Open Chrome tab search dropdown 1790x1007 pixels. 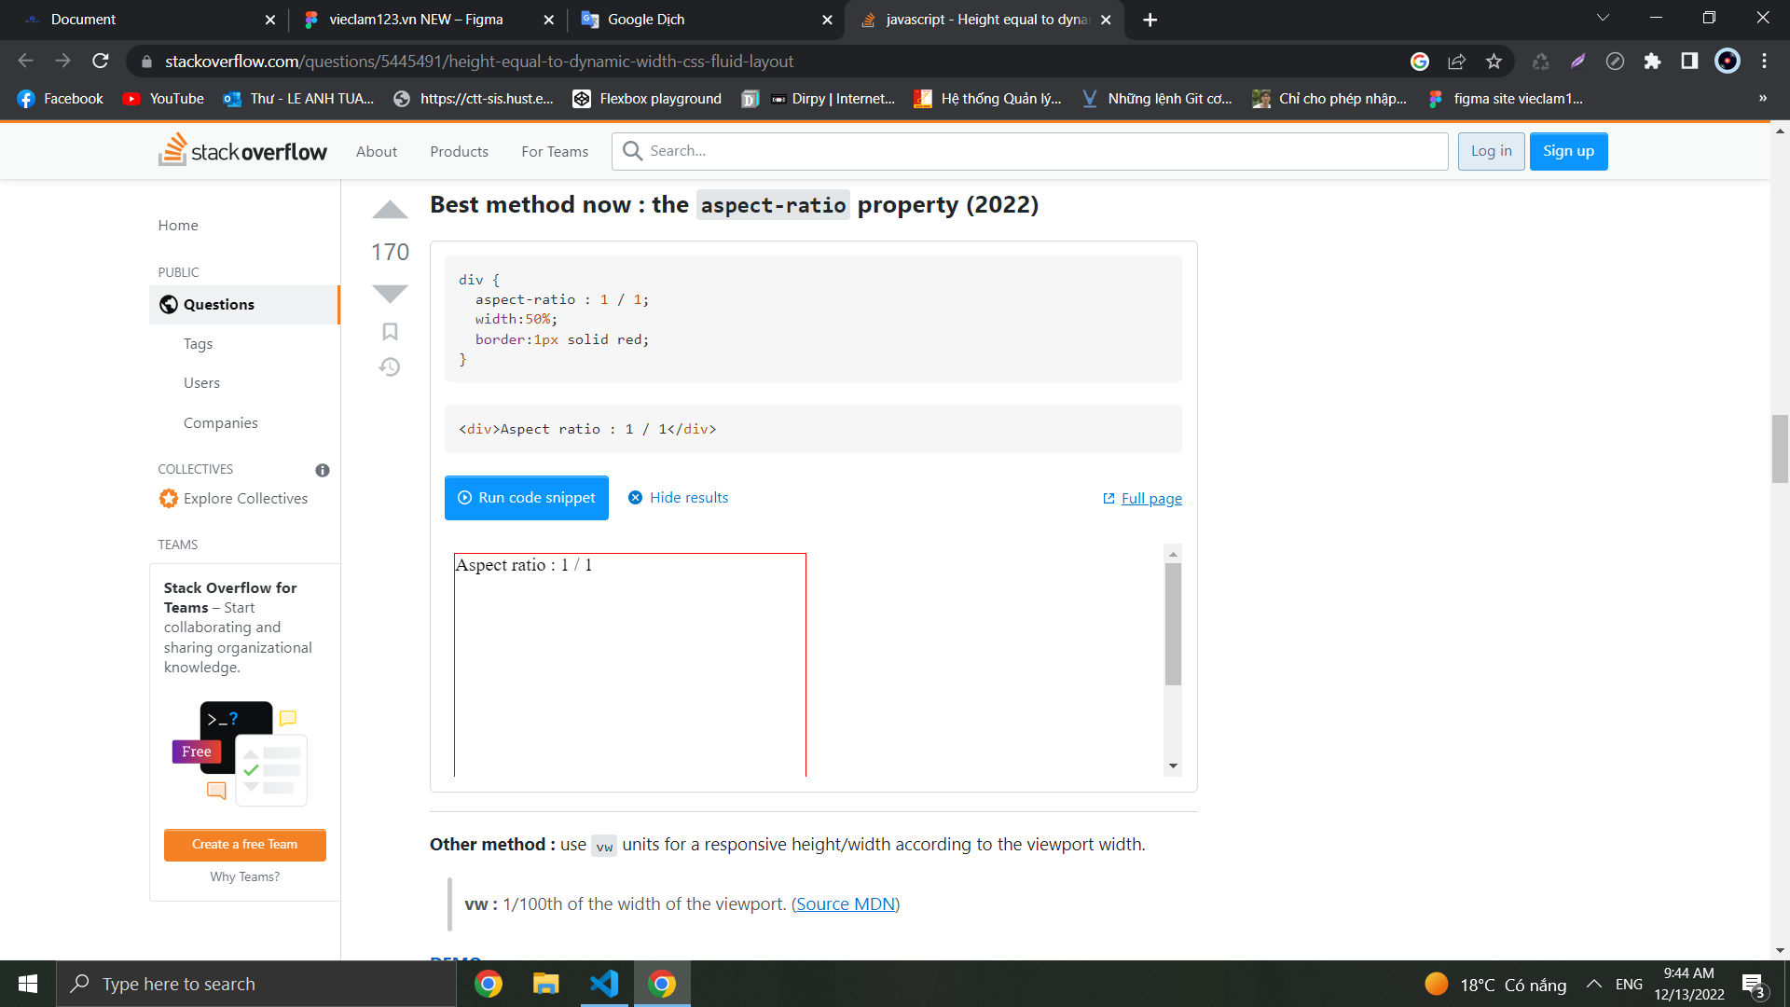tap(1603, 19)
